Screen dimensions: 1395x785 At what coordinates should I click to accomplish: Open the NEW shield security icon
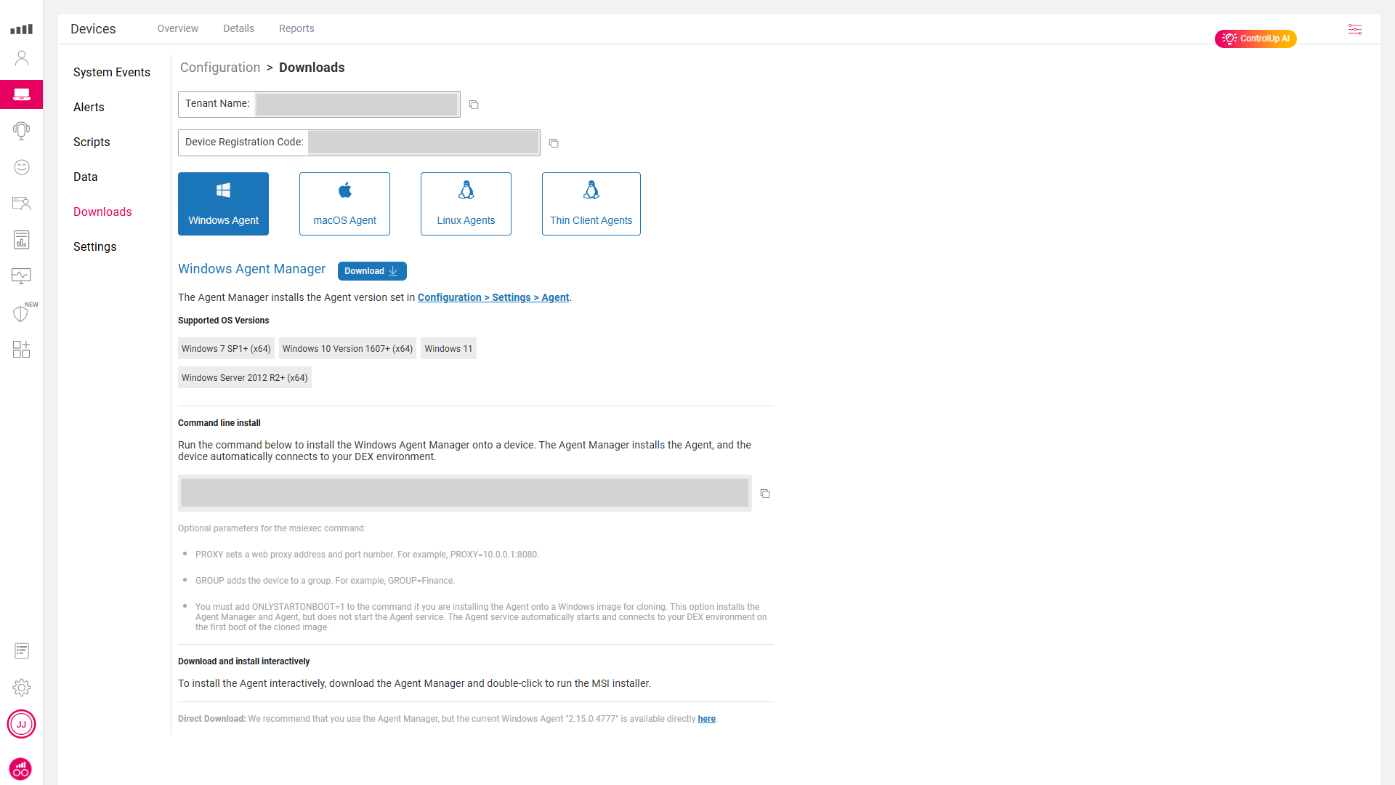[x=22, y=313]
